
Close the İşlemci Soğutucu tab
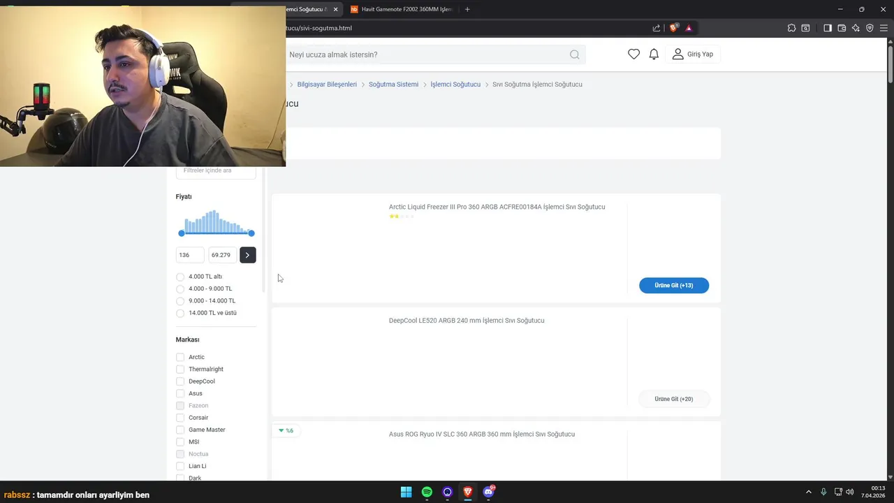point(335,9)
